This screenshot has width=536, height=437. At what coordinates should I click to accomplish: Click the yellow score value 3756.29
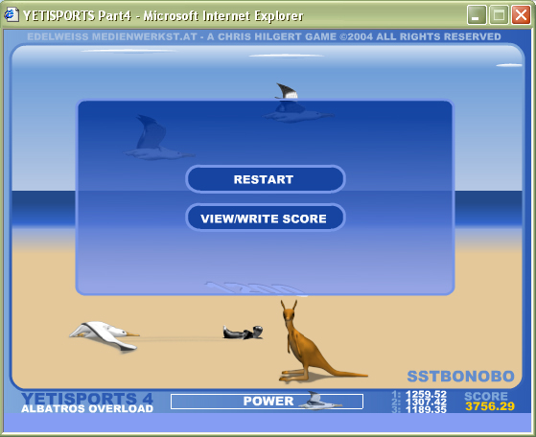click(490, 406)
